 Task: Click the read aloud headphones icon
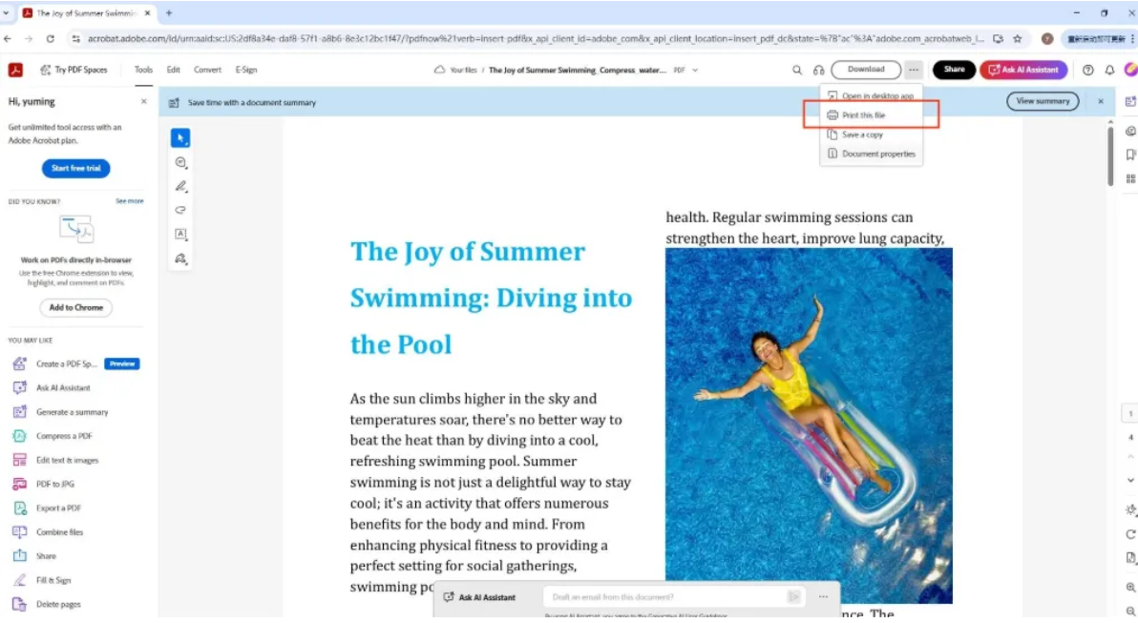819,70
